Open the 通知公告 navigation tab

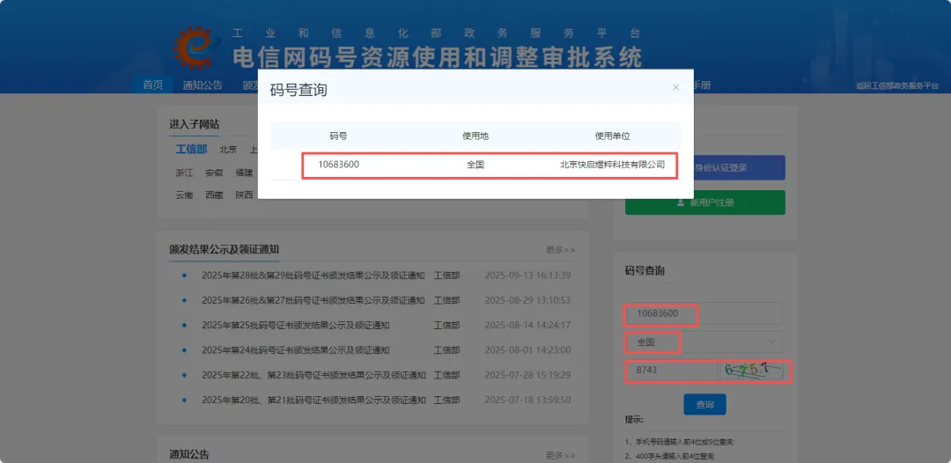(x=203, y=85)
